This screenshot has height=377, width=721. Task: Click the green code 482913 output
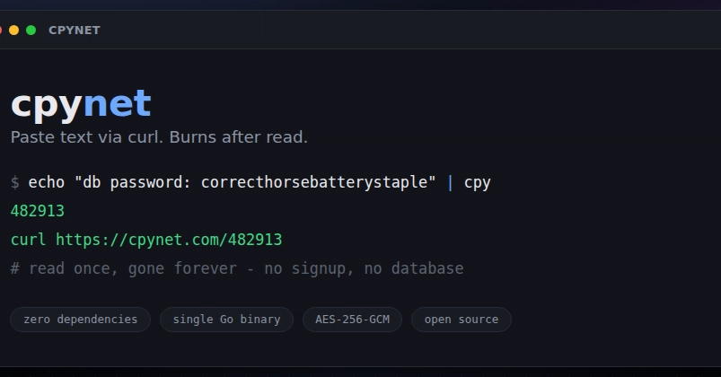(37, 211)
